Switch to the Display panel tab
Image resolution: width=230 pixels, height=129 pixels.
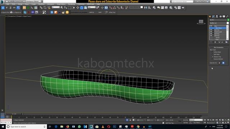(x=224, y=16)
